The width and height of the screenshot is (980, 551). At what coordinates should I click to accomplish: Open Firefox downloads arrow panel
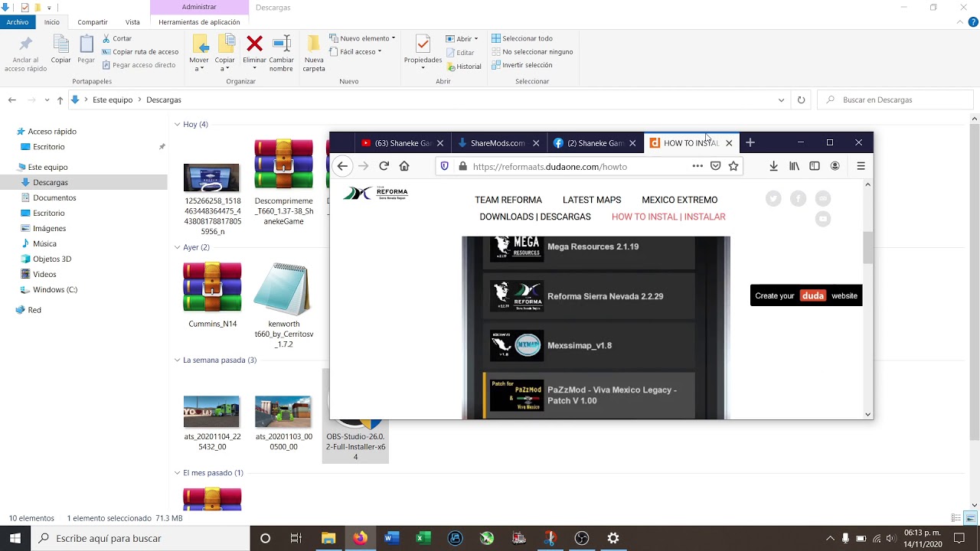773,166
